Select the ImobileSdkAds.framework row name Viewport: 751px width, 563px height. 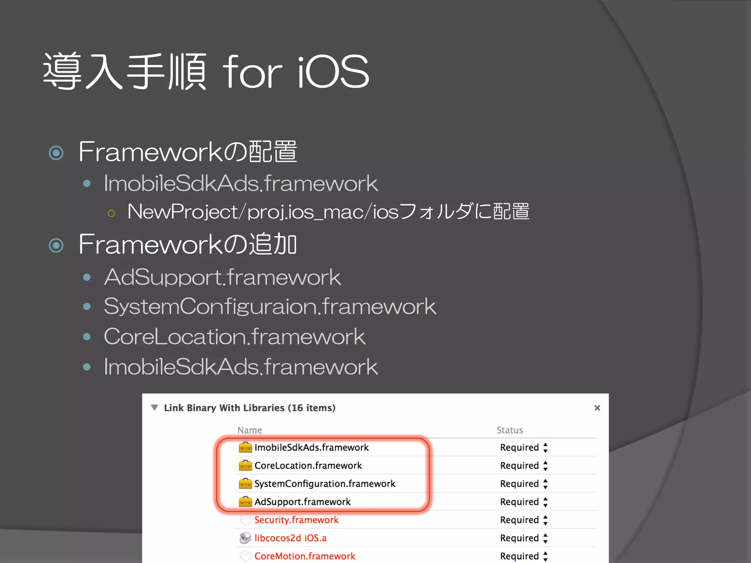pyautogui.click(x=311, y=447)
